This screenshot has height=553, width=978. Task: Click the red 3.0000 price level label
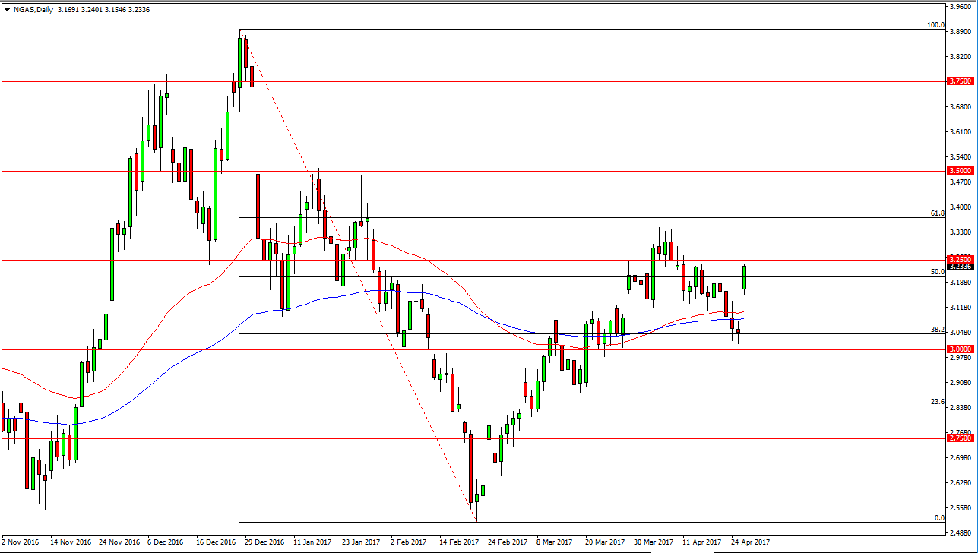click(961, 349)
